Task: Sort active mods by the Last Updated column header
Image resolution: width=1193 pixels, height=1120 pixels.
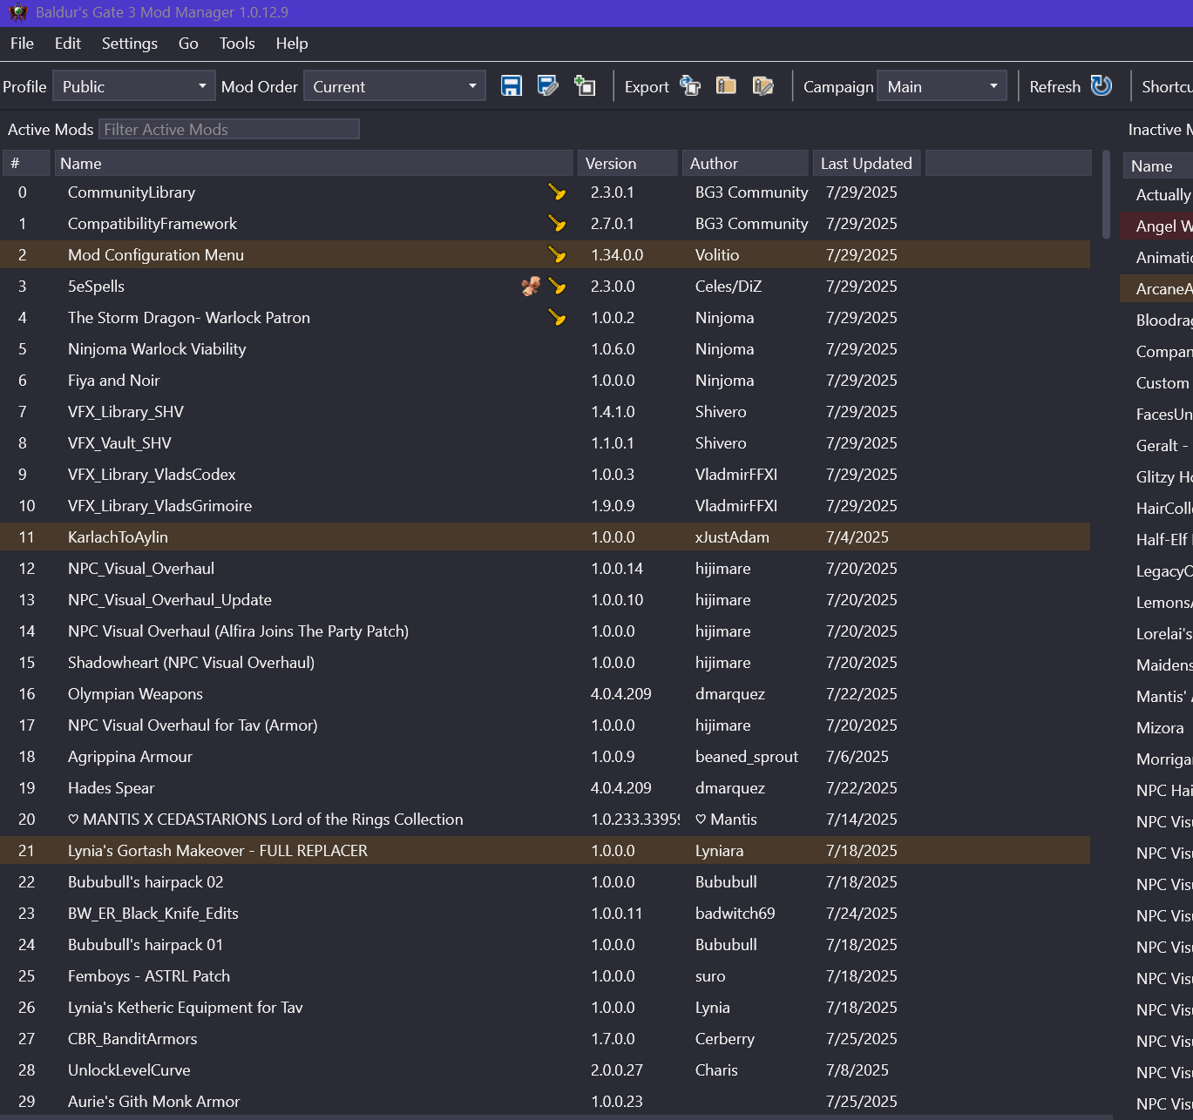Action: click(866, 163)
